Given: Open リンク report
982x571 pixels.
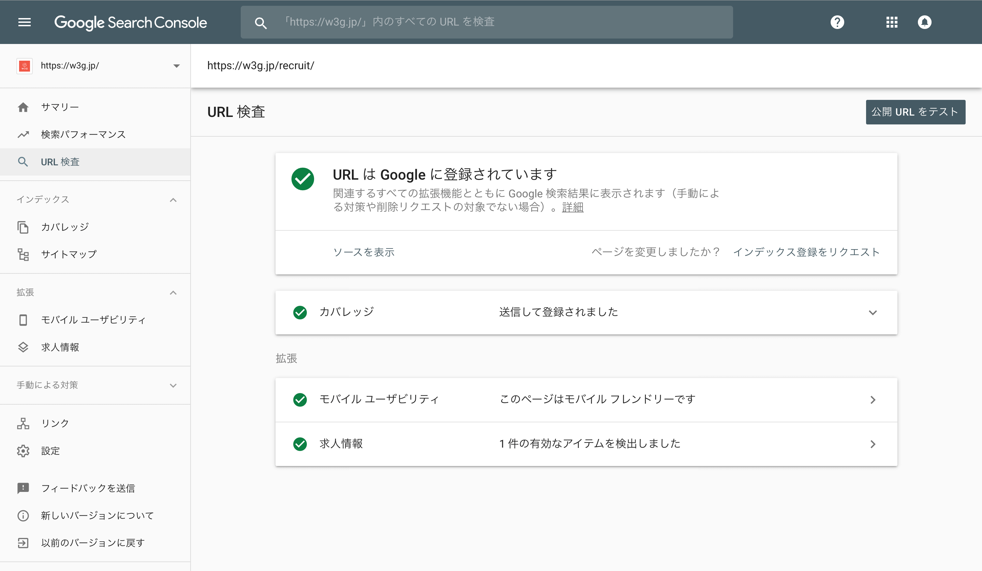Looking at the screenshot, I should click(x=95, y=423).
